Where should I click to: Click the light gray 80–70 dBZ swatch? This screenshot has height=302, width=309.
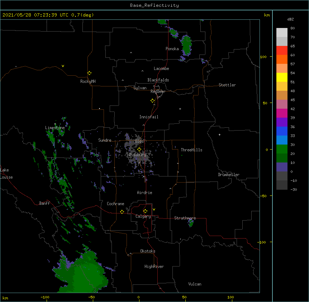pyautogui.click(x=282, y=32)
